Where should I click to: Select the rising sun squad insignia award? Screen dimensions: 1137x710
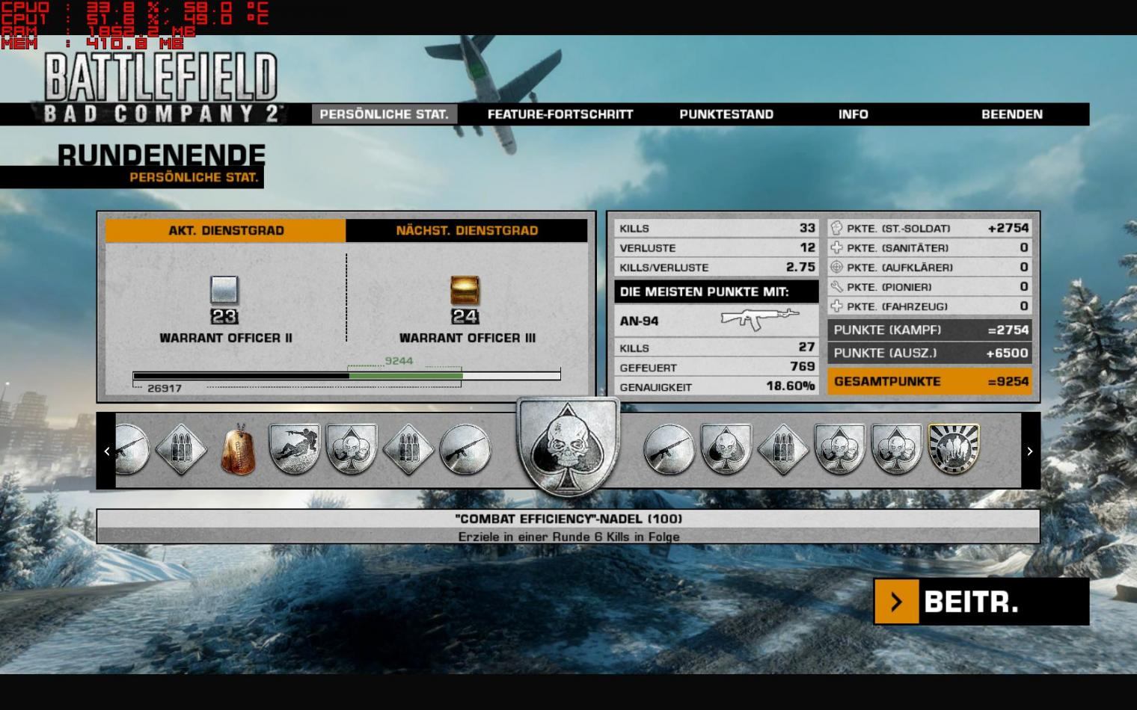954,448
